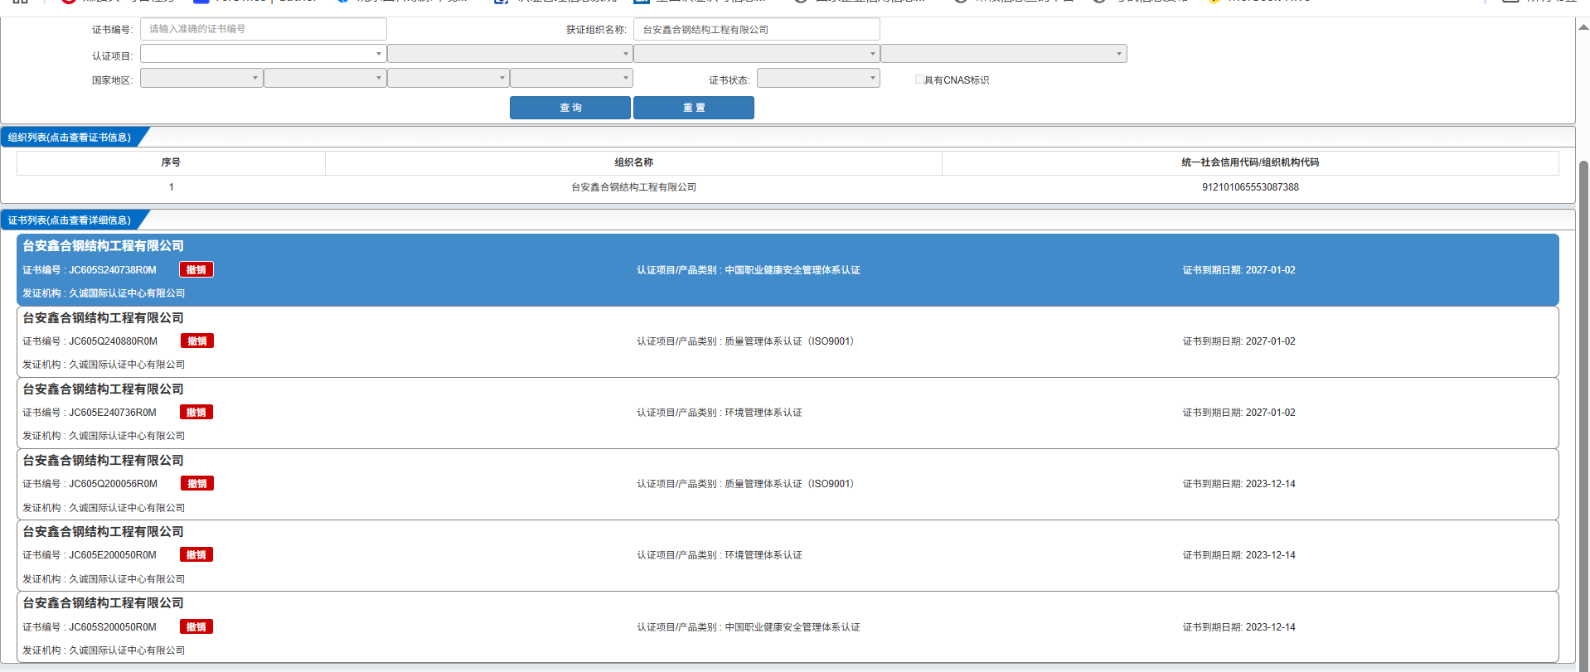Click expiry date of certificate JC605Q200056R0M
The width and height of the screenshot is (1590, 672).
(x=1239, y=484)
